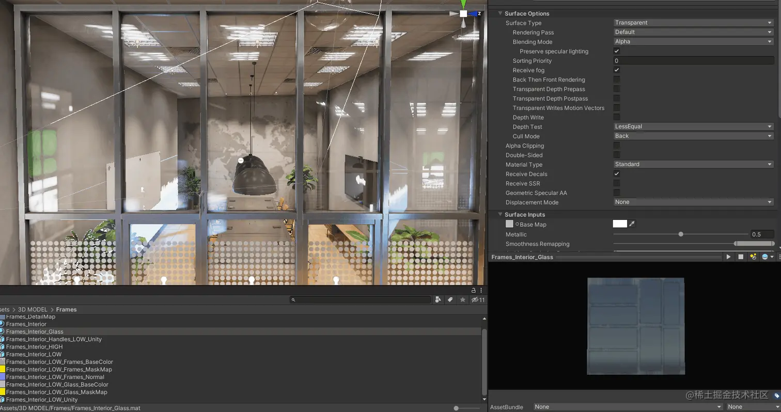Select Frames_Interior_LOW_Glass_MaskMap texture

click(57, 392)
